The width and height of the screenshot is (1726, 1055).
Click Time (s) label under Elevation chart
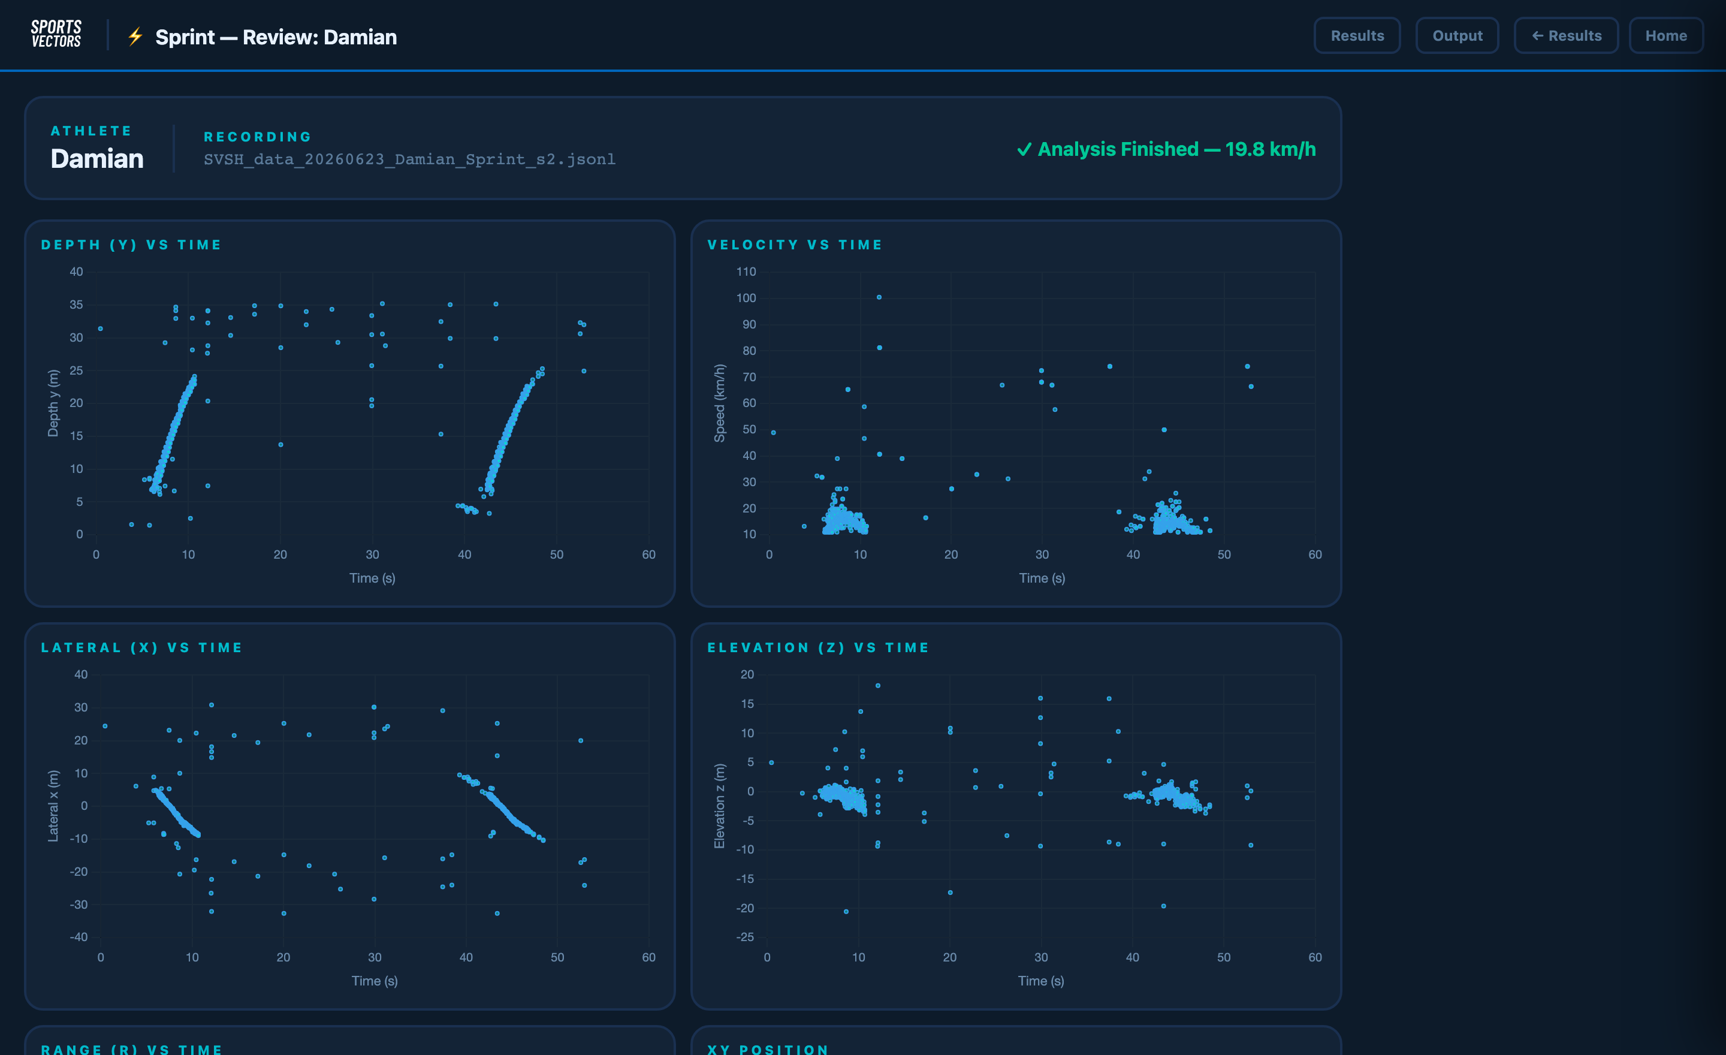click(x=1041, y=981)
